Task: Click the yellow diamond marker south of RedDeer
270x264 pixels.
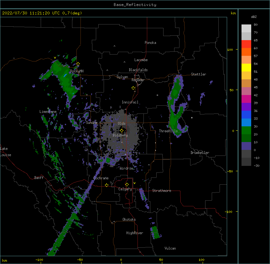Action: 133,88
